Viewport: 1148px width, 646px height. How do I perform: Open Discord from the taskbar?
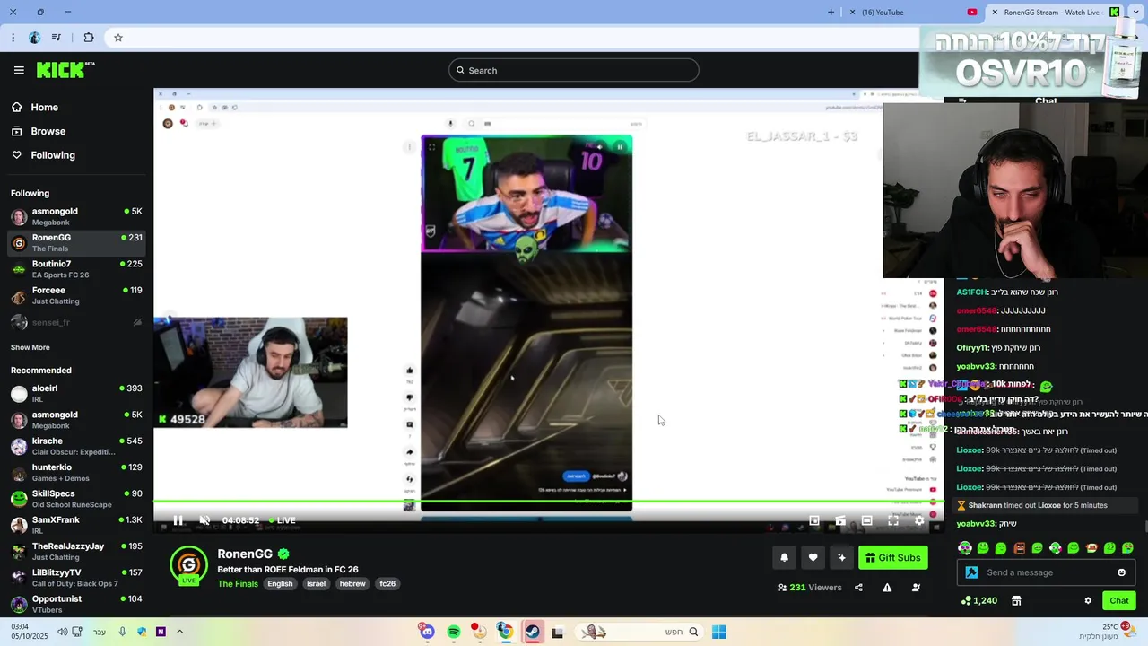pyautogui.click(x=428, y=632)
